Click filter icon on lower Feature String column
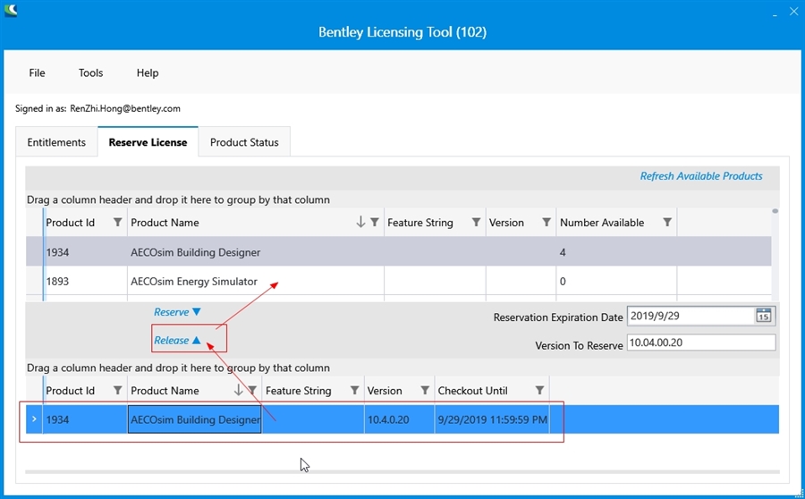 pyautogui.click(x=354, y=391)
